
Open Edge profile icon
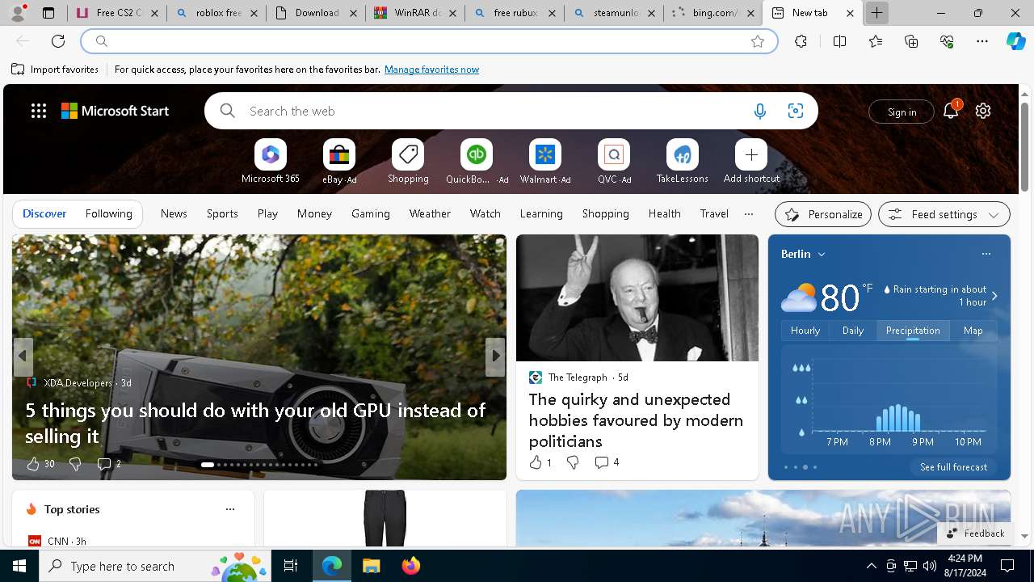pos(18,13)
